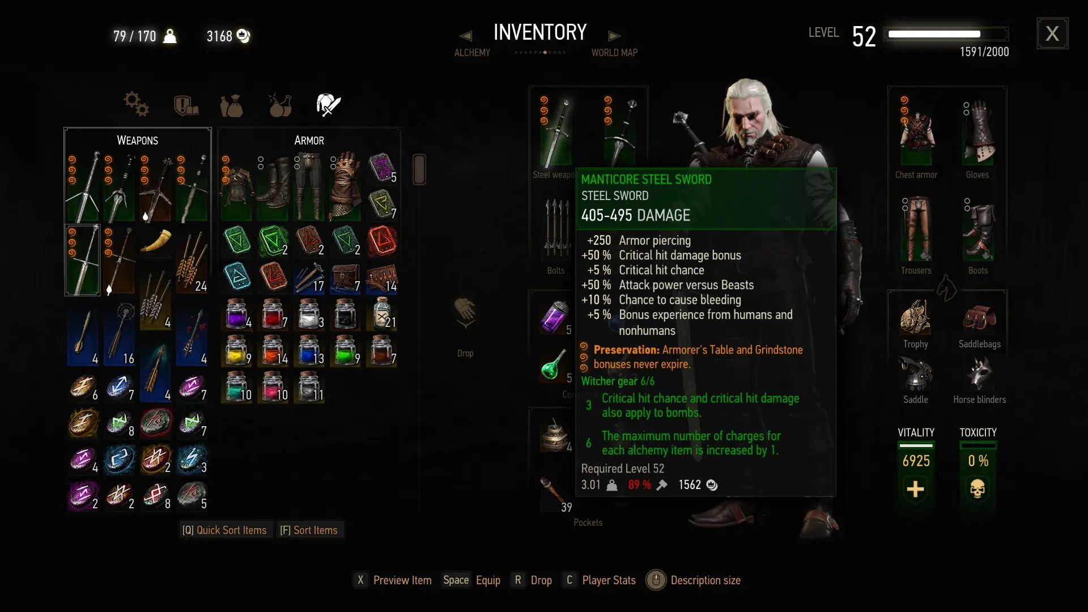1088x612 pixels.
Task: Open the ALCHEMY menu label
Action: 472,53
